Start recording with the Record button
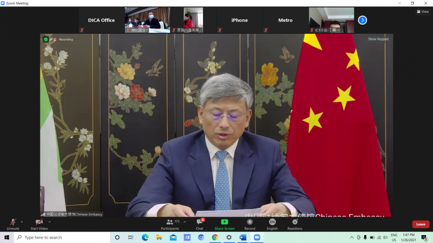The height and width of the screenshot is (243, 433). coord(250,224)
